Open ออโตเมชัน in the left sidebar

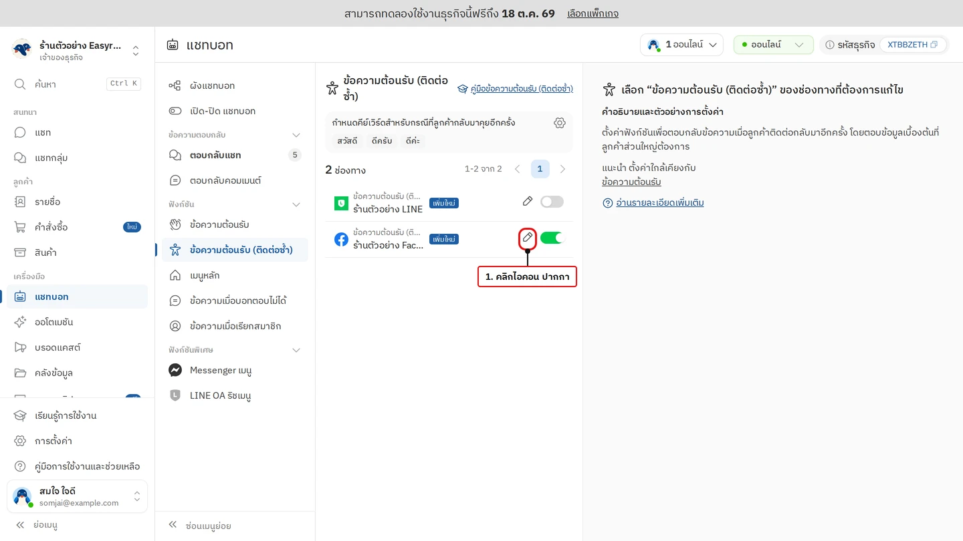click(78, 322)
